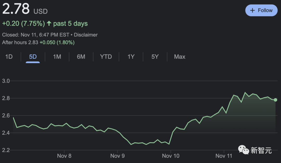This screenshot has height=163, width=281.
Task: Switch chart to 6M range
Action: point(81,57)
